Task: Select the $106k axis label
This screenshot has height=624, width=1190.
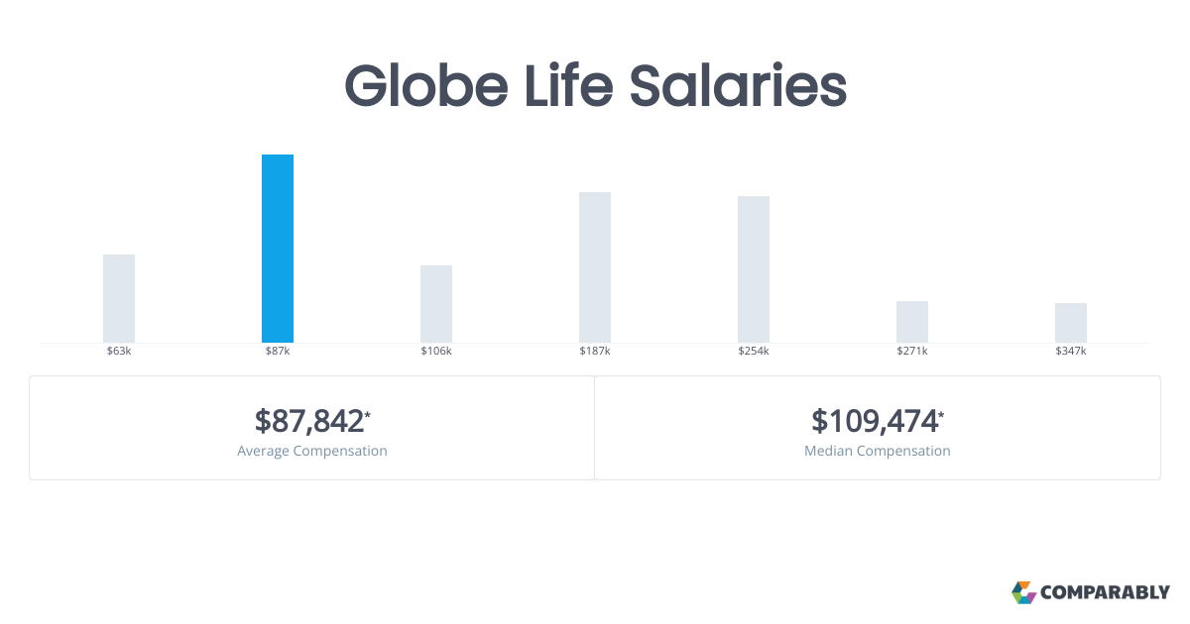Action: [436, 352]
